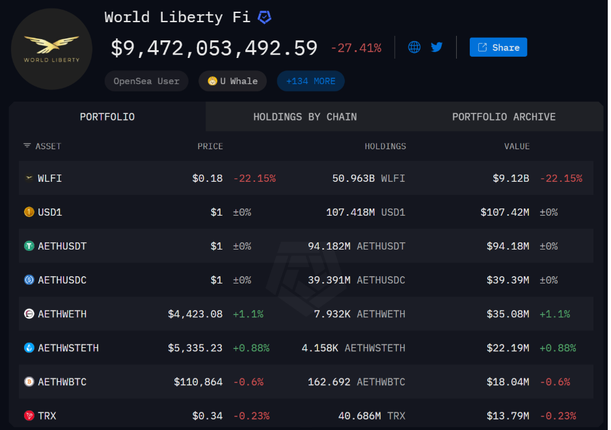Image resolution: width=611 pixels, height=430 pixels.
Task: Click the 94.182M AETHUSDT holdings
Action: click(x=357, y=246)
